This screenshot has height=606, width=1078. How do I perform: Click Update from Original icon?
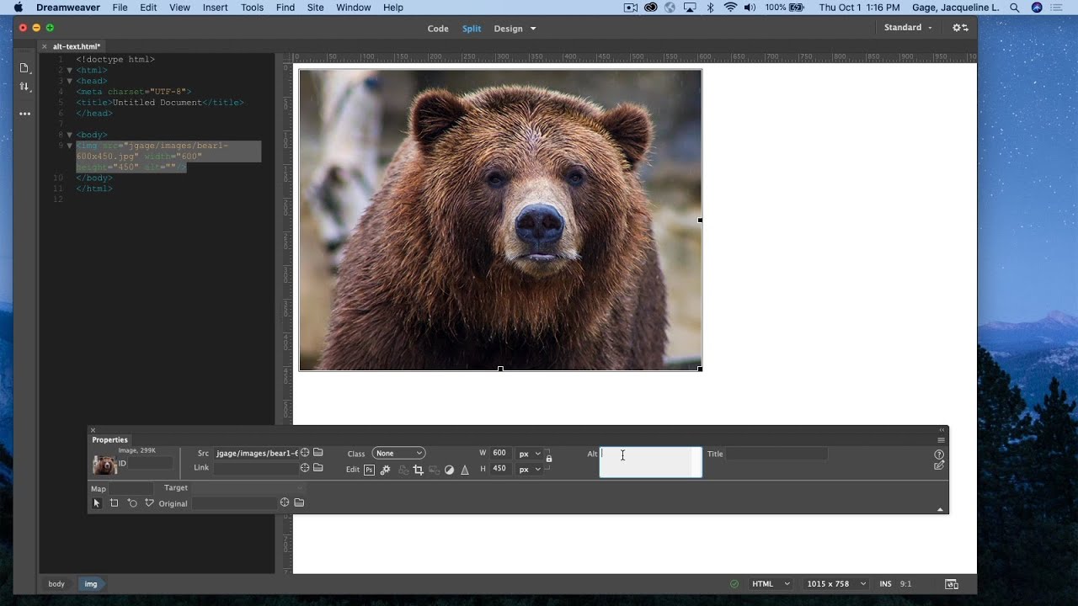coord(403,470)
